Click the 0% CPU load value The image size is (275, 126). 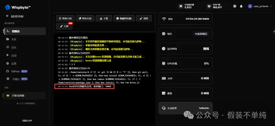coord(207,63)
